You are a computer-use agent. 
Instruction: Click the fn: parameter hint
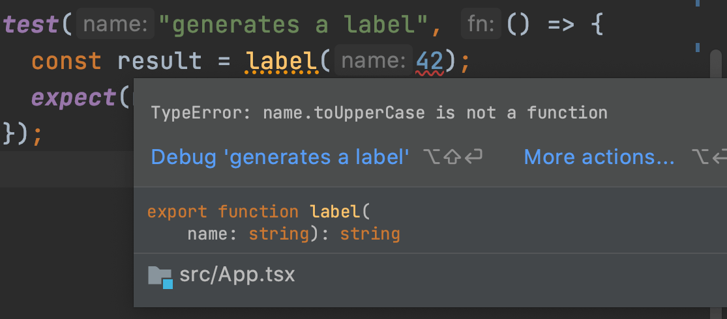pyautogui.click(x=481, y=25)
